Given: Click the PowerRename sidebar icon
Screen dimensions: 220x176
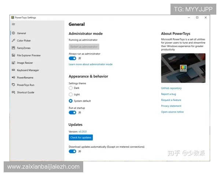Looking at the screenshot, I should tap(13, 77).
